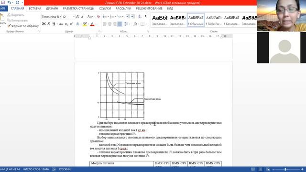Screen dimensions: 306x172
Task: Open the ВИД ribbon tab
Action: click(170, 9)
